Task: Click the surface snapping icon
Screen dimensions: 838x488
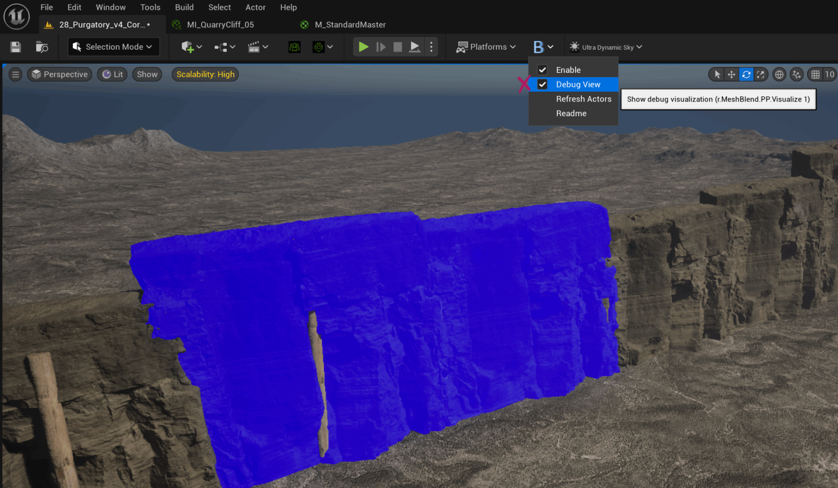Action: [797, 74]
